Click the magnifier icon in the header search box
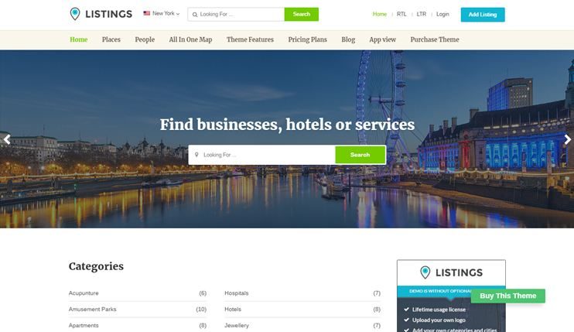Image resolution: width=574 pixels, height=332 pixels. tap(195, 15)
